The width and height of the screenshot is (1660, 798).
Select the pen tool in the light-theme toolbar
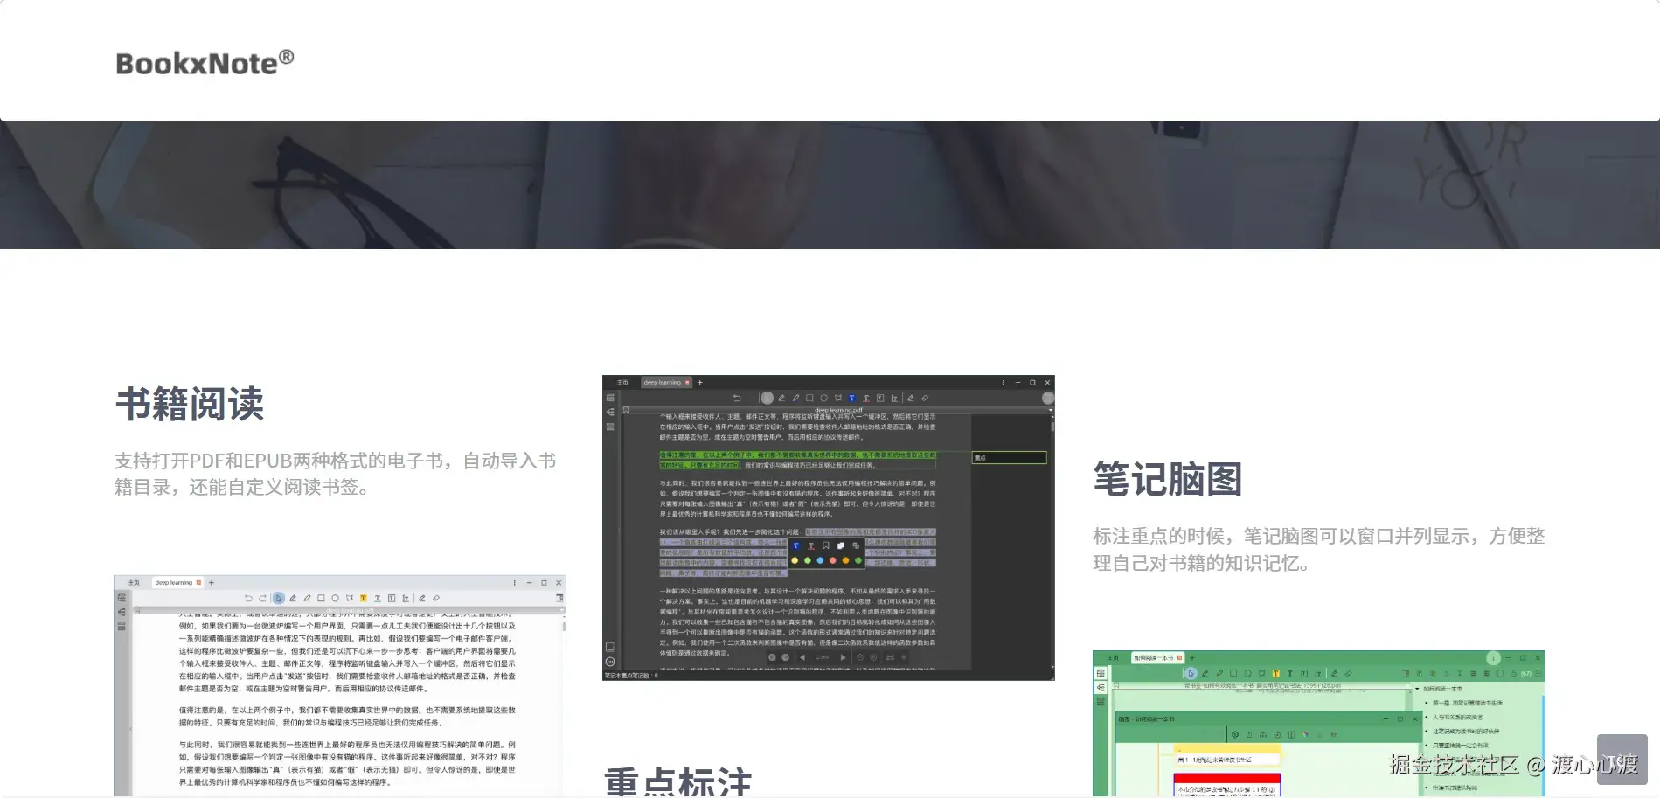[x=293, y=599]
